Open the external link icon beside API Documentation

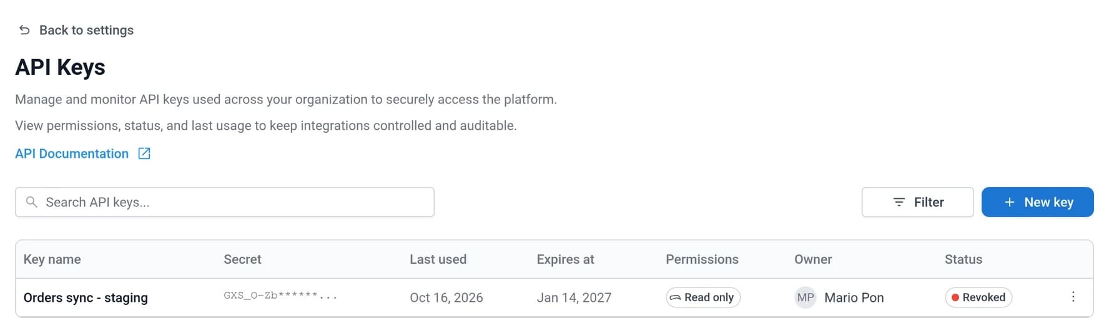click(144, 153)
